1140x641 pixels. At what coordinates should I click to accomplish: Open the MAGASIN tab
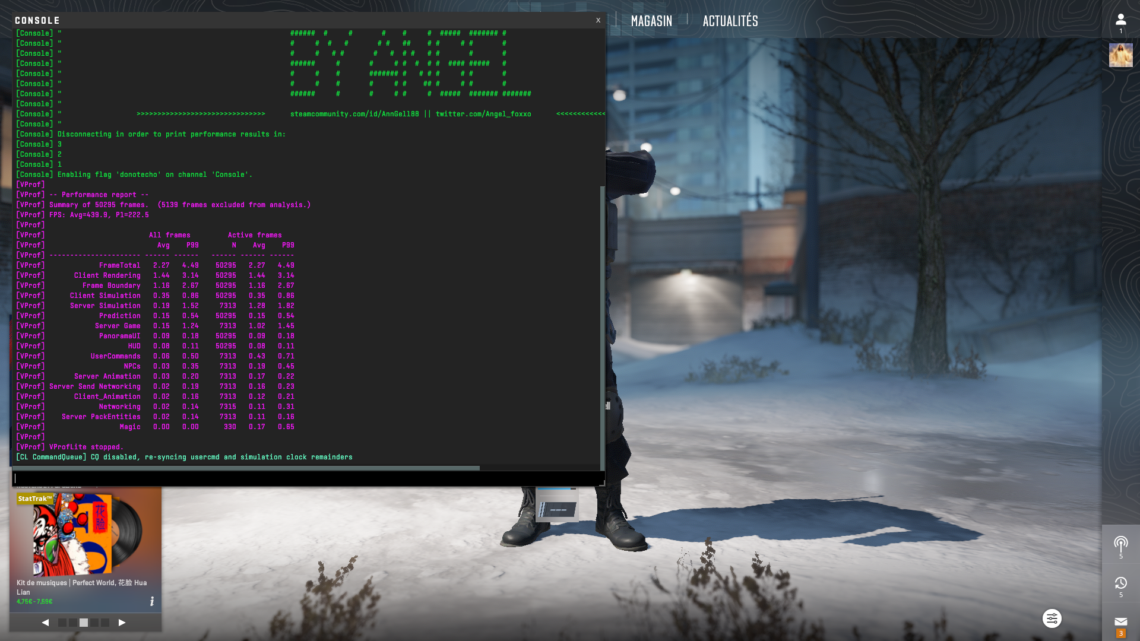coord(651,21)
